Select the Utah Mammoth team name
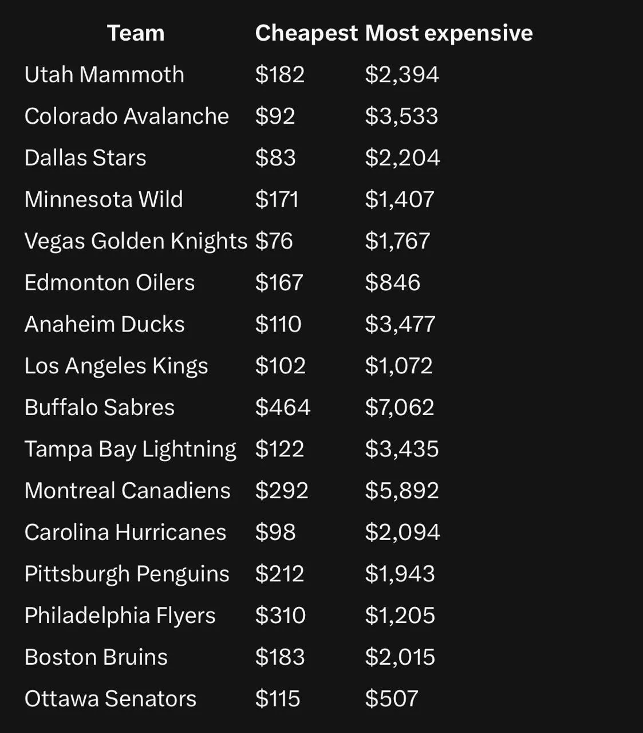643x733 pixels. click(x=104, y=74)
